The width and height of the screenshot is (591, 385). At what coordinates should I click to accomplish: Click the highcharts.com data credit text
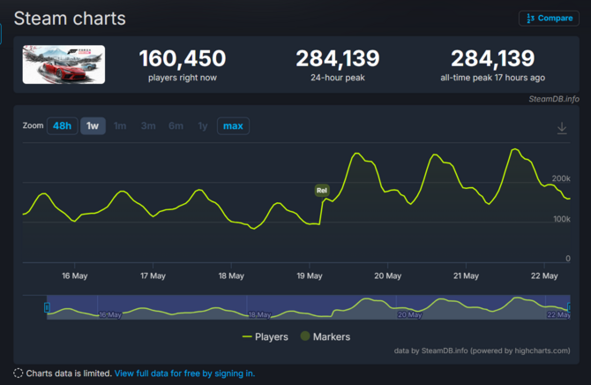coord(483,351)
